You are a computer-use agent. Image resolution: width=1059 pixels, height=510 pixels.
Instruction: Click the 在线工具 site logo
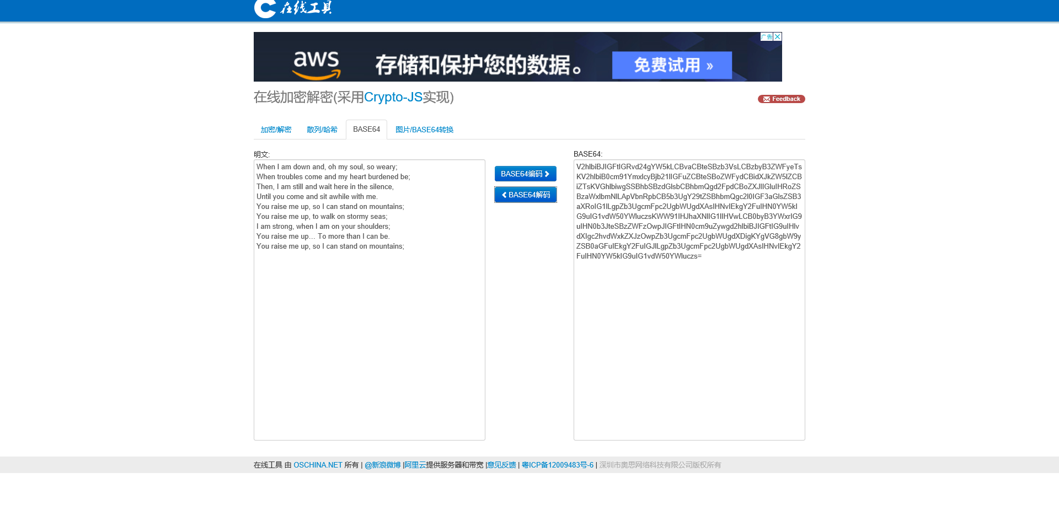click(x=293, y=8)
